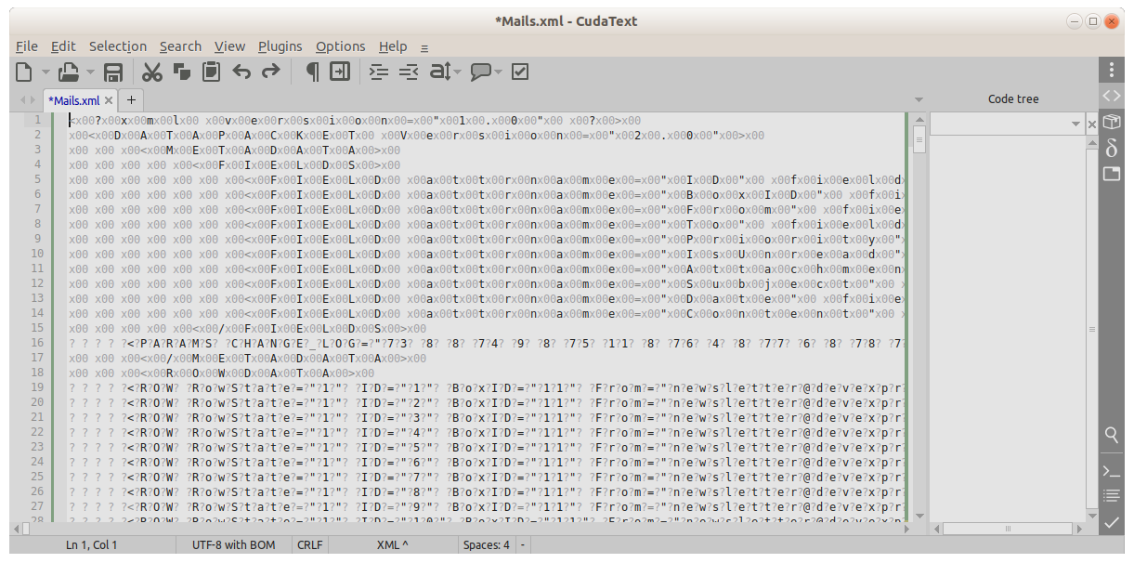The height and width of the screenshot is (563, 1134).
Task: Open the View menu
Action: 229,46
